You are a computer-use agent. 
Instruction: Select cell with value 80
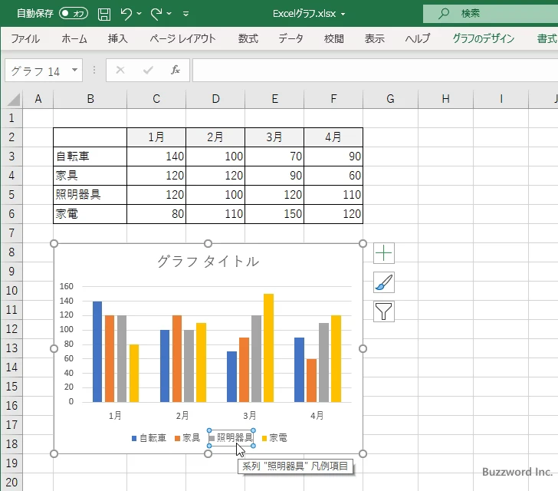tap(156, 214)
